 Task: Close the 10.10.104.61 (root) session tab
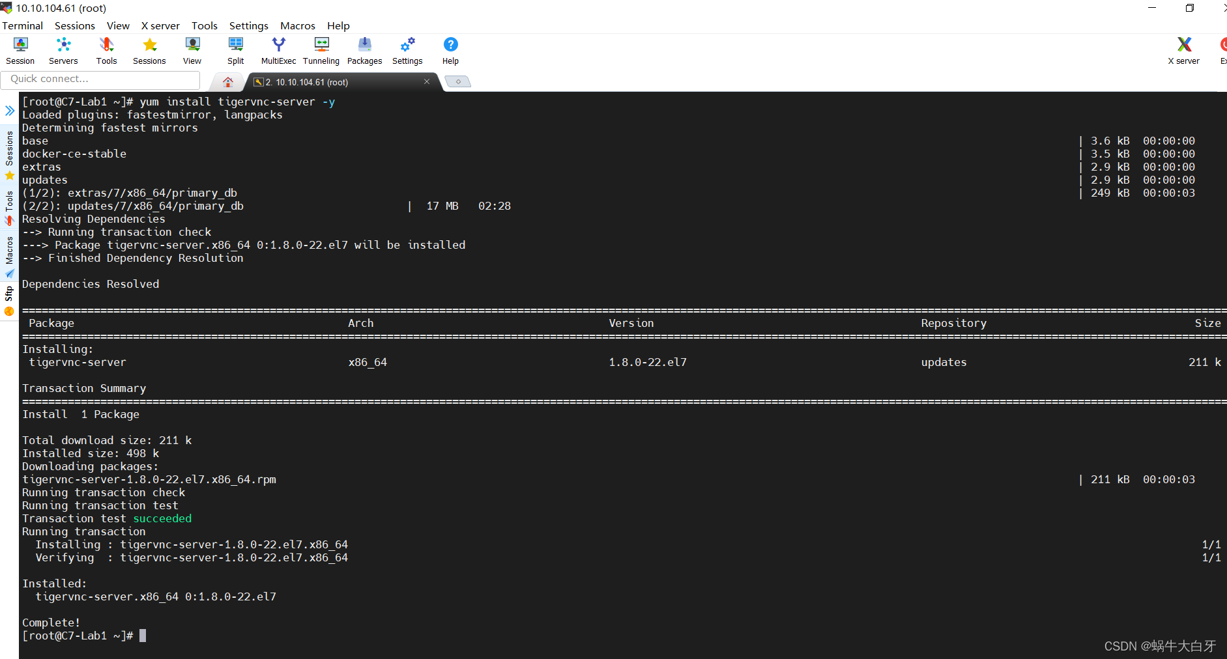(427, 81)
